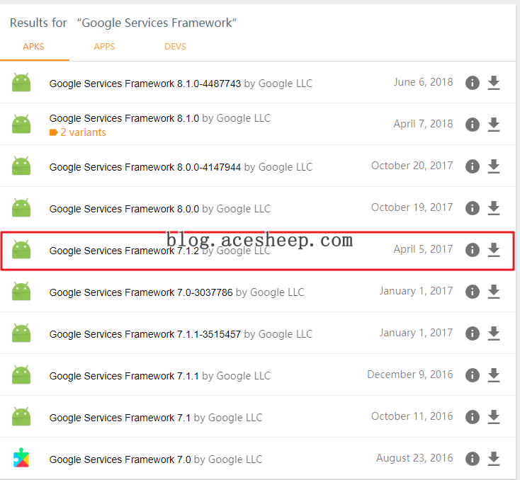
Task: Download Google Services Framework 8.0.0-4147944
Action: coord(494,166)
